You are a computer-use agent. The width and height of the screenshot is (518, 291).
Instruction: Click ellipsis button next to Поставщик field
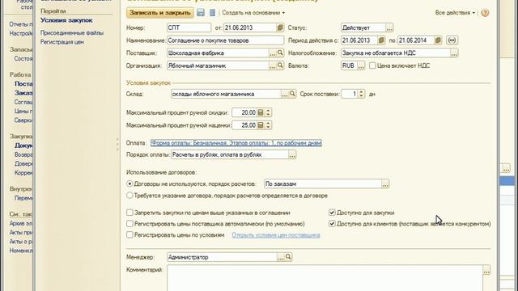click(273, 53)
